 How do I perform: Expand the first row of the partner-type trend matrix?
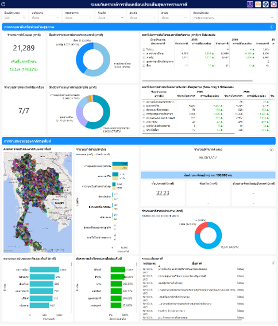(144, 49)
